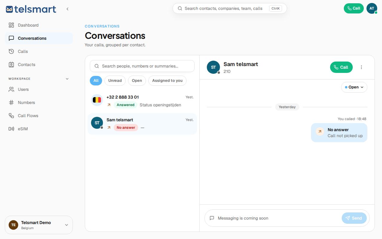382x239 pixels.
Task: Click the Status openingstijden summary text
Action: coord(160,105)
